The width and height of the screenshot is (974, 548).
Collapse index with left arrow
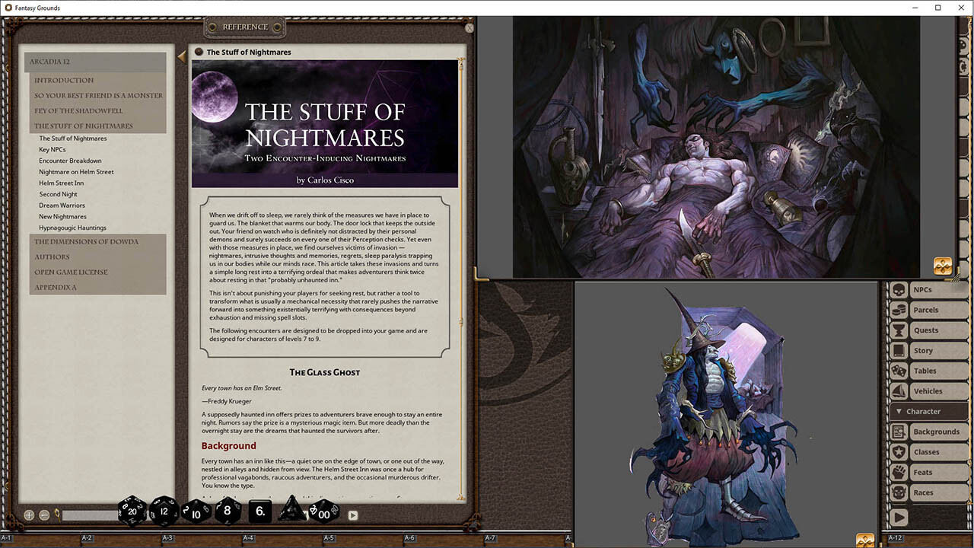tap(181, 56)
